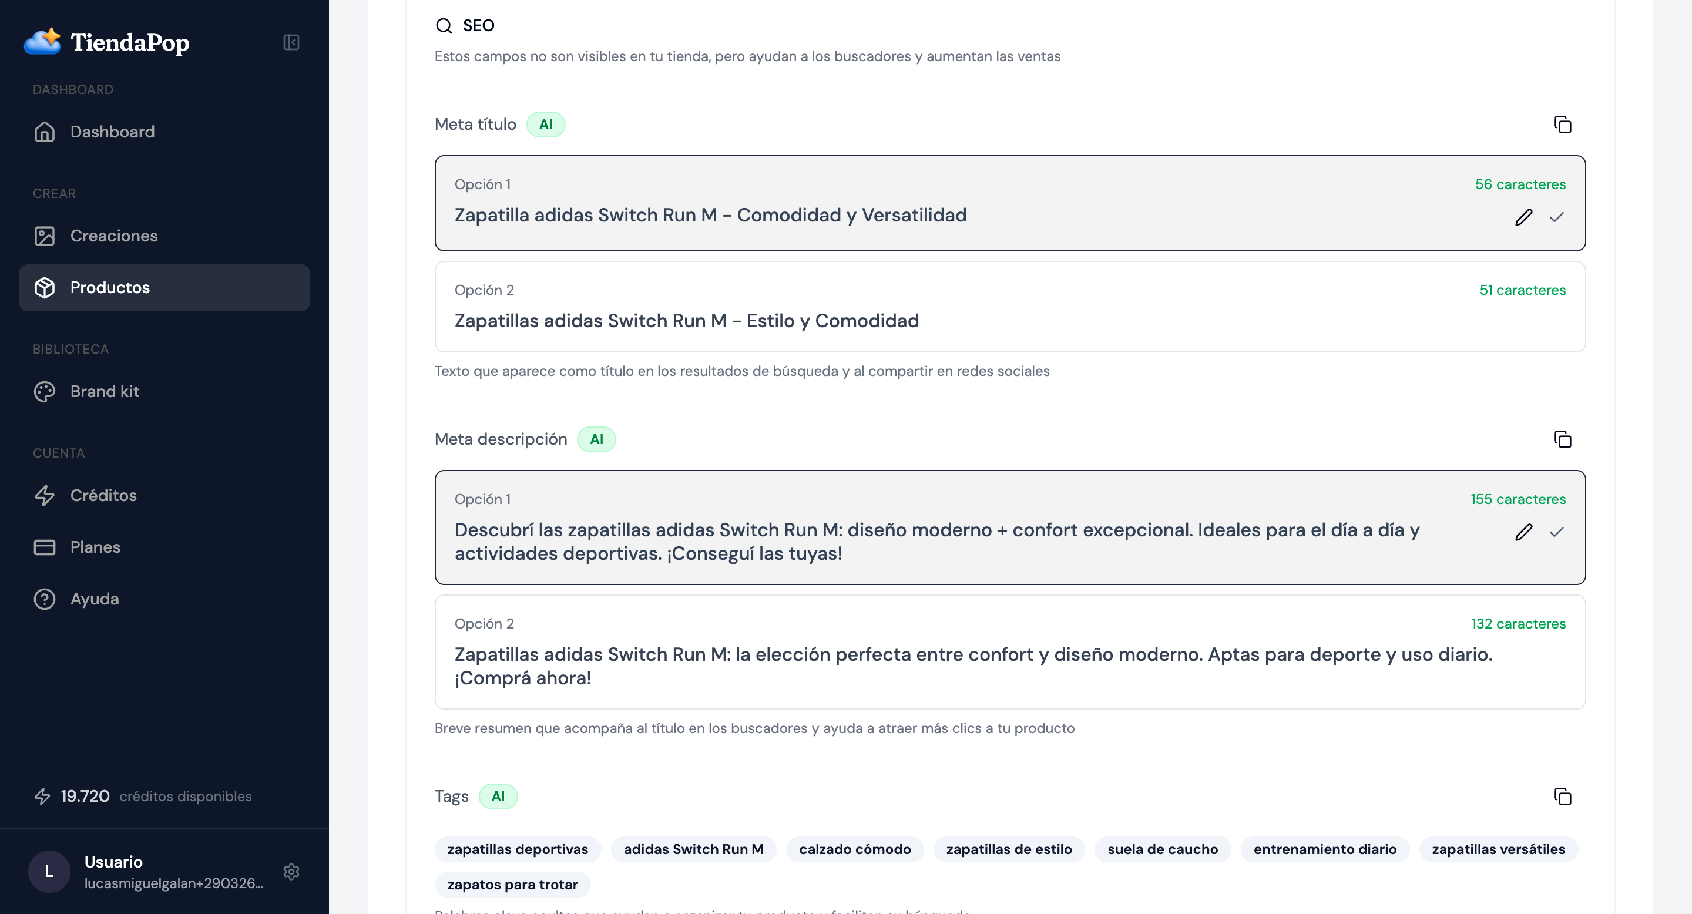This screenshot has height=914, width=1692.
Task: Edit Opción 1 meta description with pencil icon
Action: (x=1525, y=533)
